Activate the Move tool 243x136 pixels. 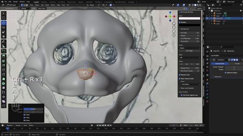tap(3, 23)
